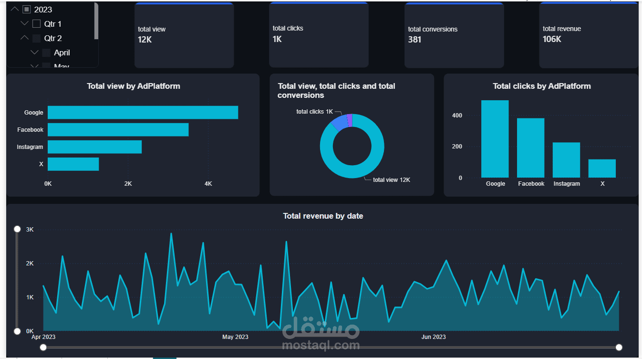Screen dimensions: 642x359
Task: Click the 'Jun 2023' axis label
Action: click(x=434, y=337)
